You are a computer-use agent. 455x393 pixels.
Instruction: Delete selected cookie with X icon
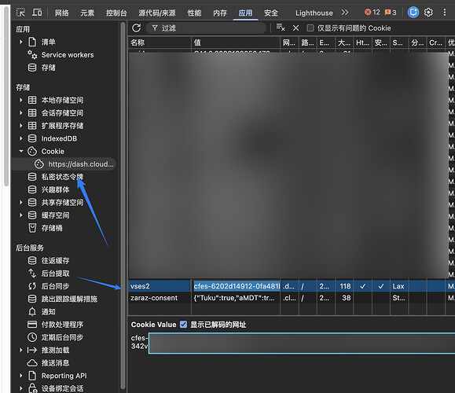coord(295,28)
